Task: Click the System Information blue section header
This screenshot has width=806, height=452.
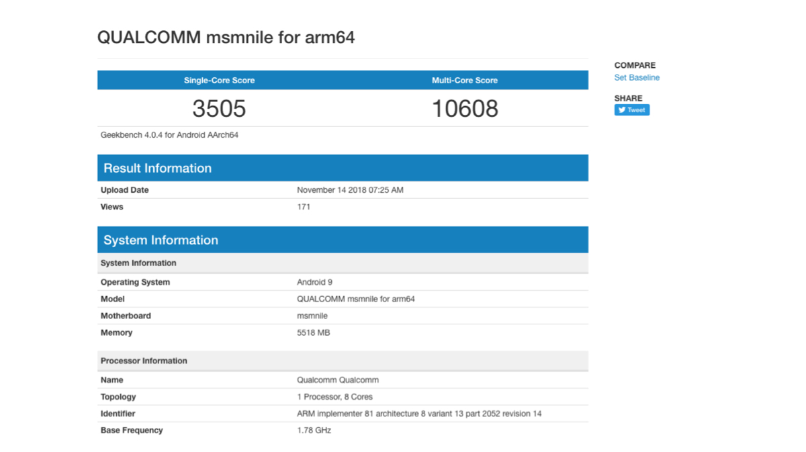Action: [x=161, y=240]
